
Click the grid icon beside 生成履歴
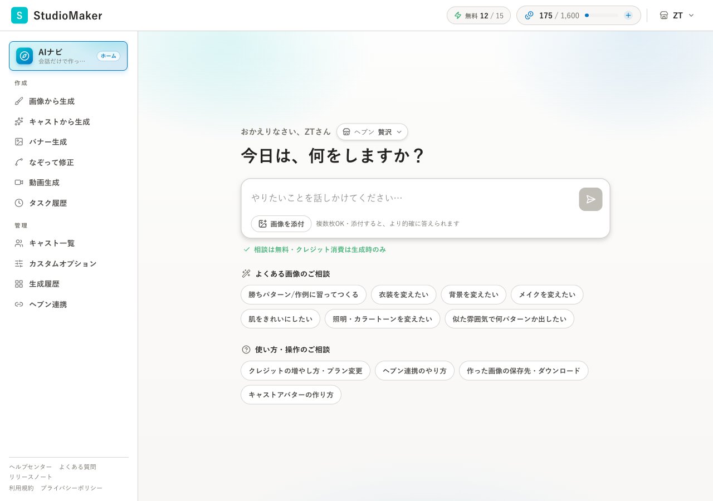coord(19,284)
